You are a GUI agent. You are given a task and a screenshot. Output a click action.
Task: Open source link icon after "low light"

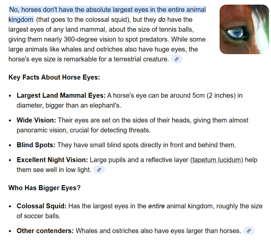(99, 170)
